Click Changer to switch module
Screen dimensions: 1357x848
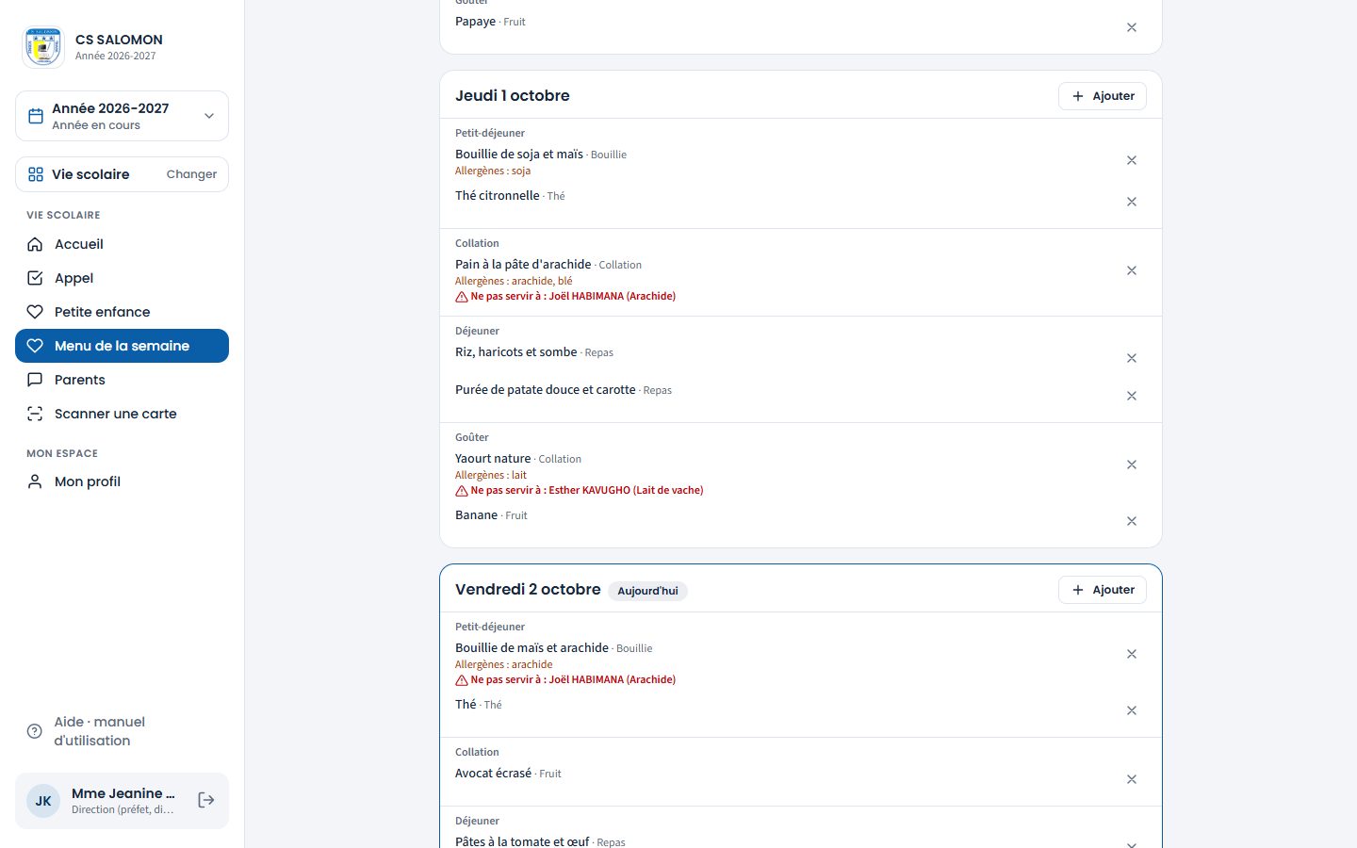coord(191,174)
